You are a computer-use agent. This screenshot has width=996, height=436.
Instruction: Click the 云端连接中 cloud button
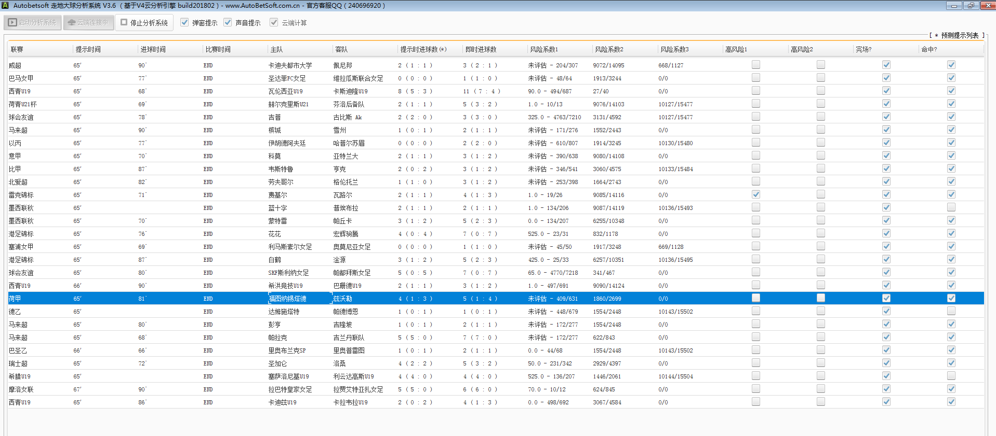coord(88,23)
